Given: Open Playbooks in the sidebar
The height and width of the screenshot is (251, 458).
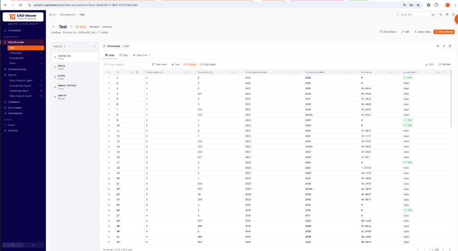Looking at the screenshot, I should pyautogui.click(x=14, y=102).
